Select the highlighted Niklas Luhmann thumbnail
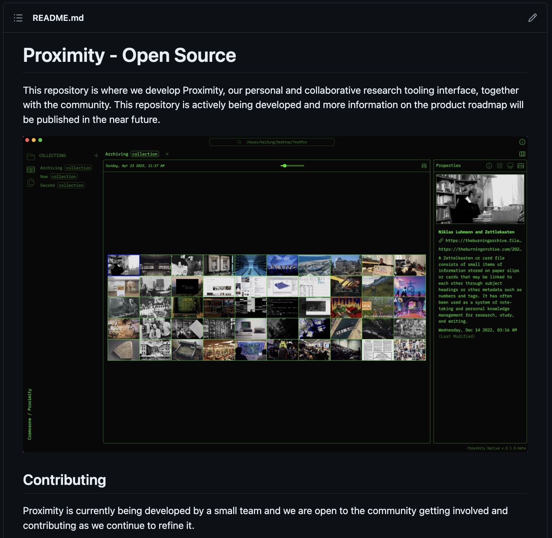552x538 pixels. click(123, 265)
